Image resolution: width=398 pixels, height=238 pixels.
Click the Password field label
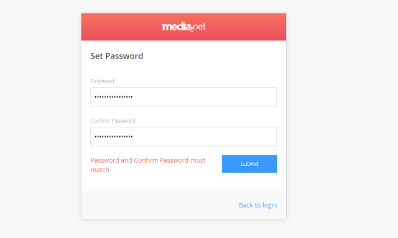(x=102, y=81)
